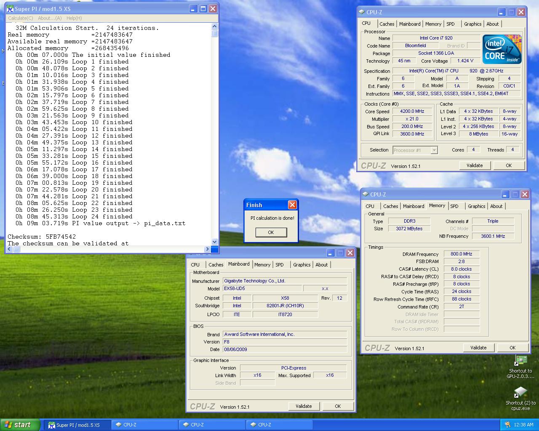This screenshot has height=431, width=539.
Task: Click the system tray icon beside the clock
Action: coord(507,425)
